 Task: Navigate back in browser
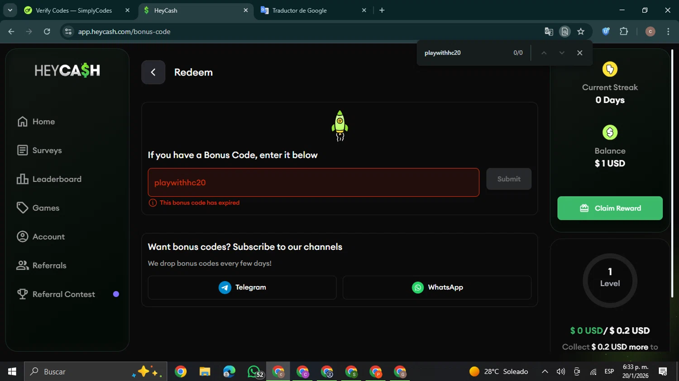coord(11,32)
